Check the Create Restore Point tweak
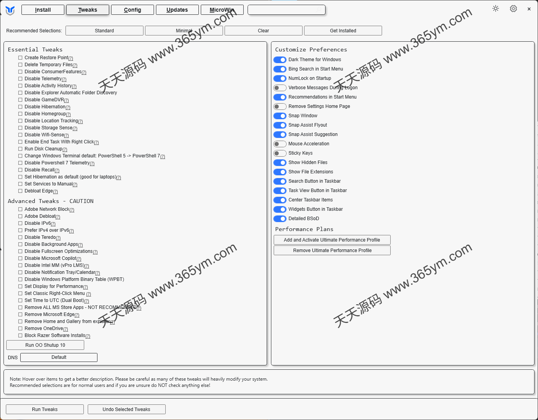 [x=20, y=57]
